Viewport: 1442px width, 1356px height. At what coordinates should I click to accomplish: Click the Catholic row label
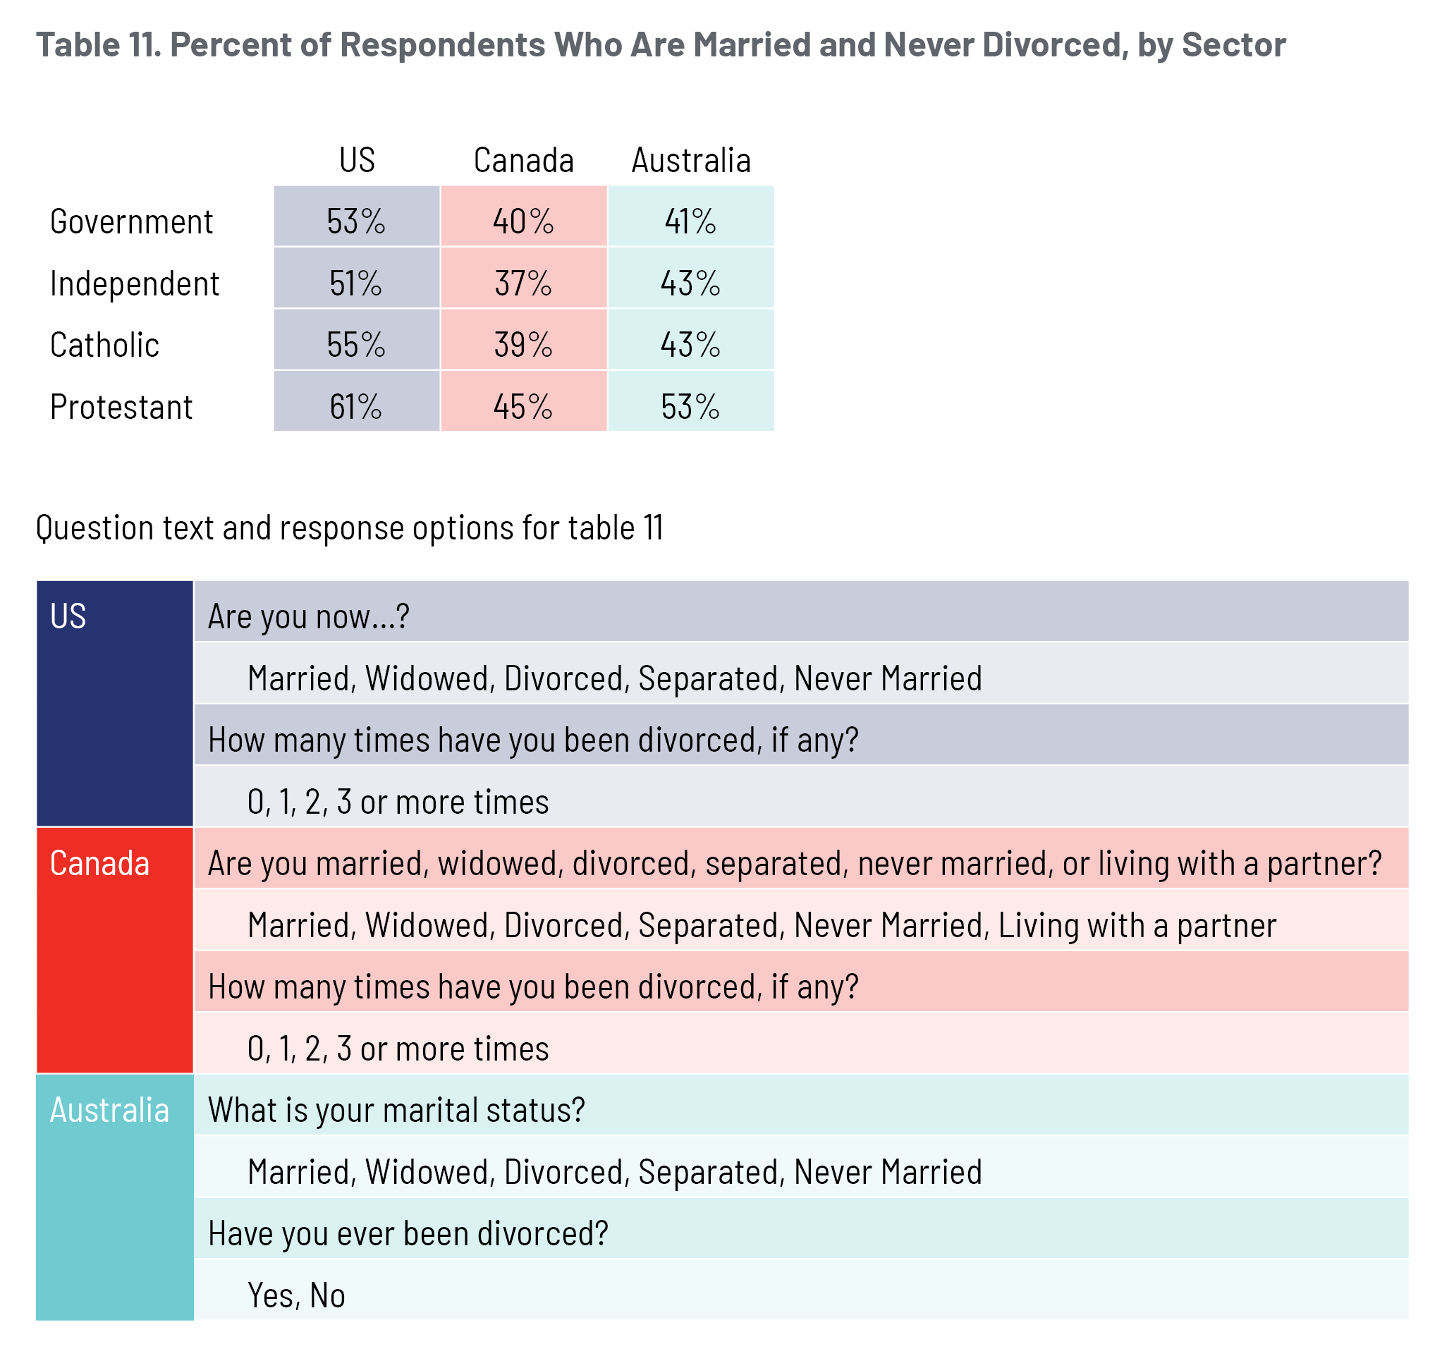[x=104, y=346]
